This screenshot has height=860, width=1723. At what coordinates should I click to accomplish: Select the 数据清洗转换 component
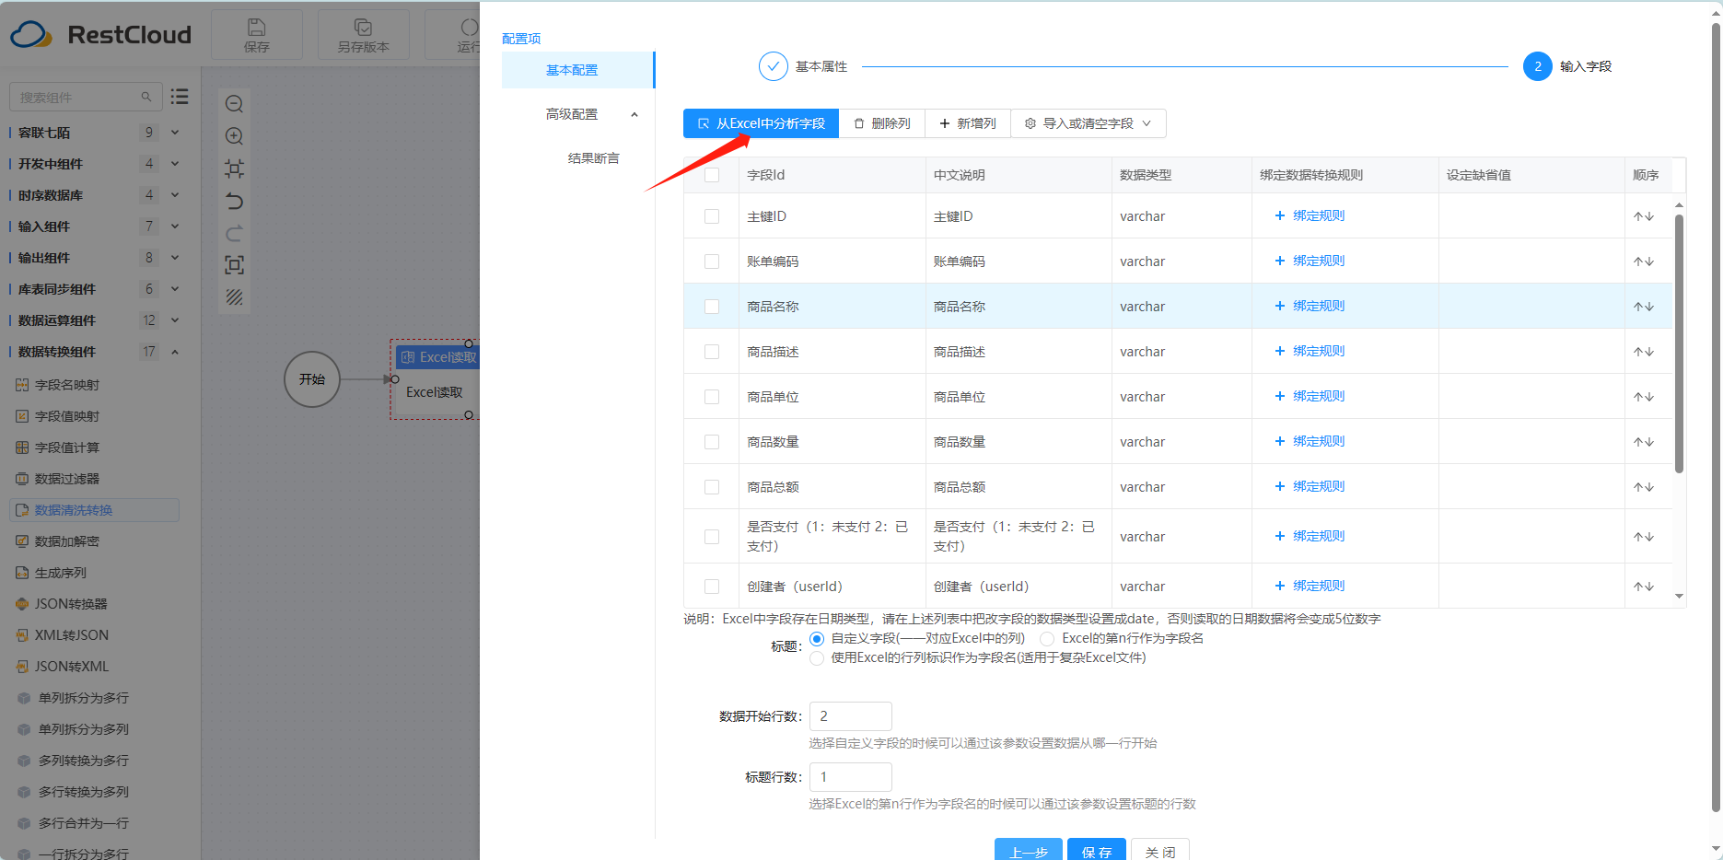point(94,510)
